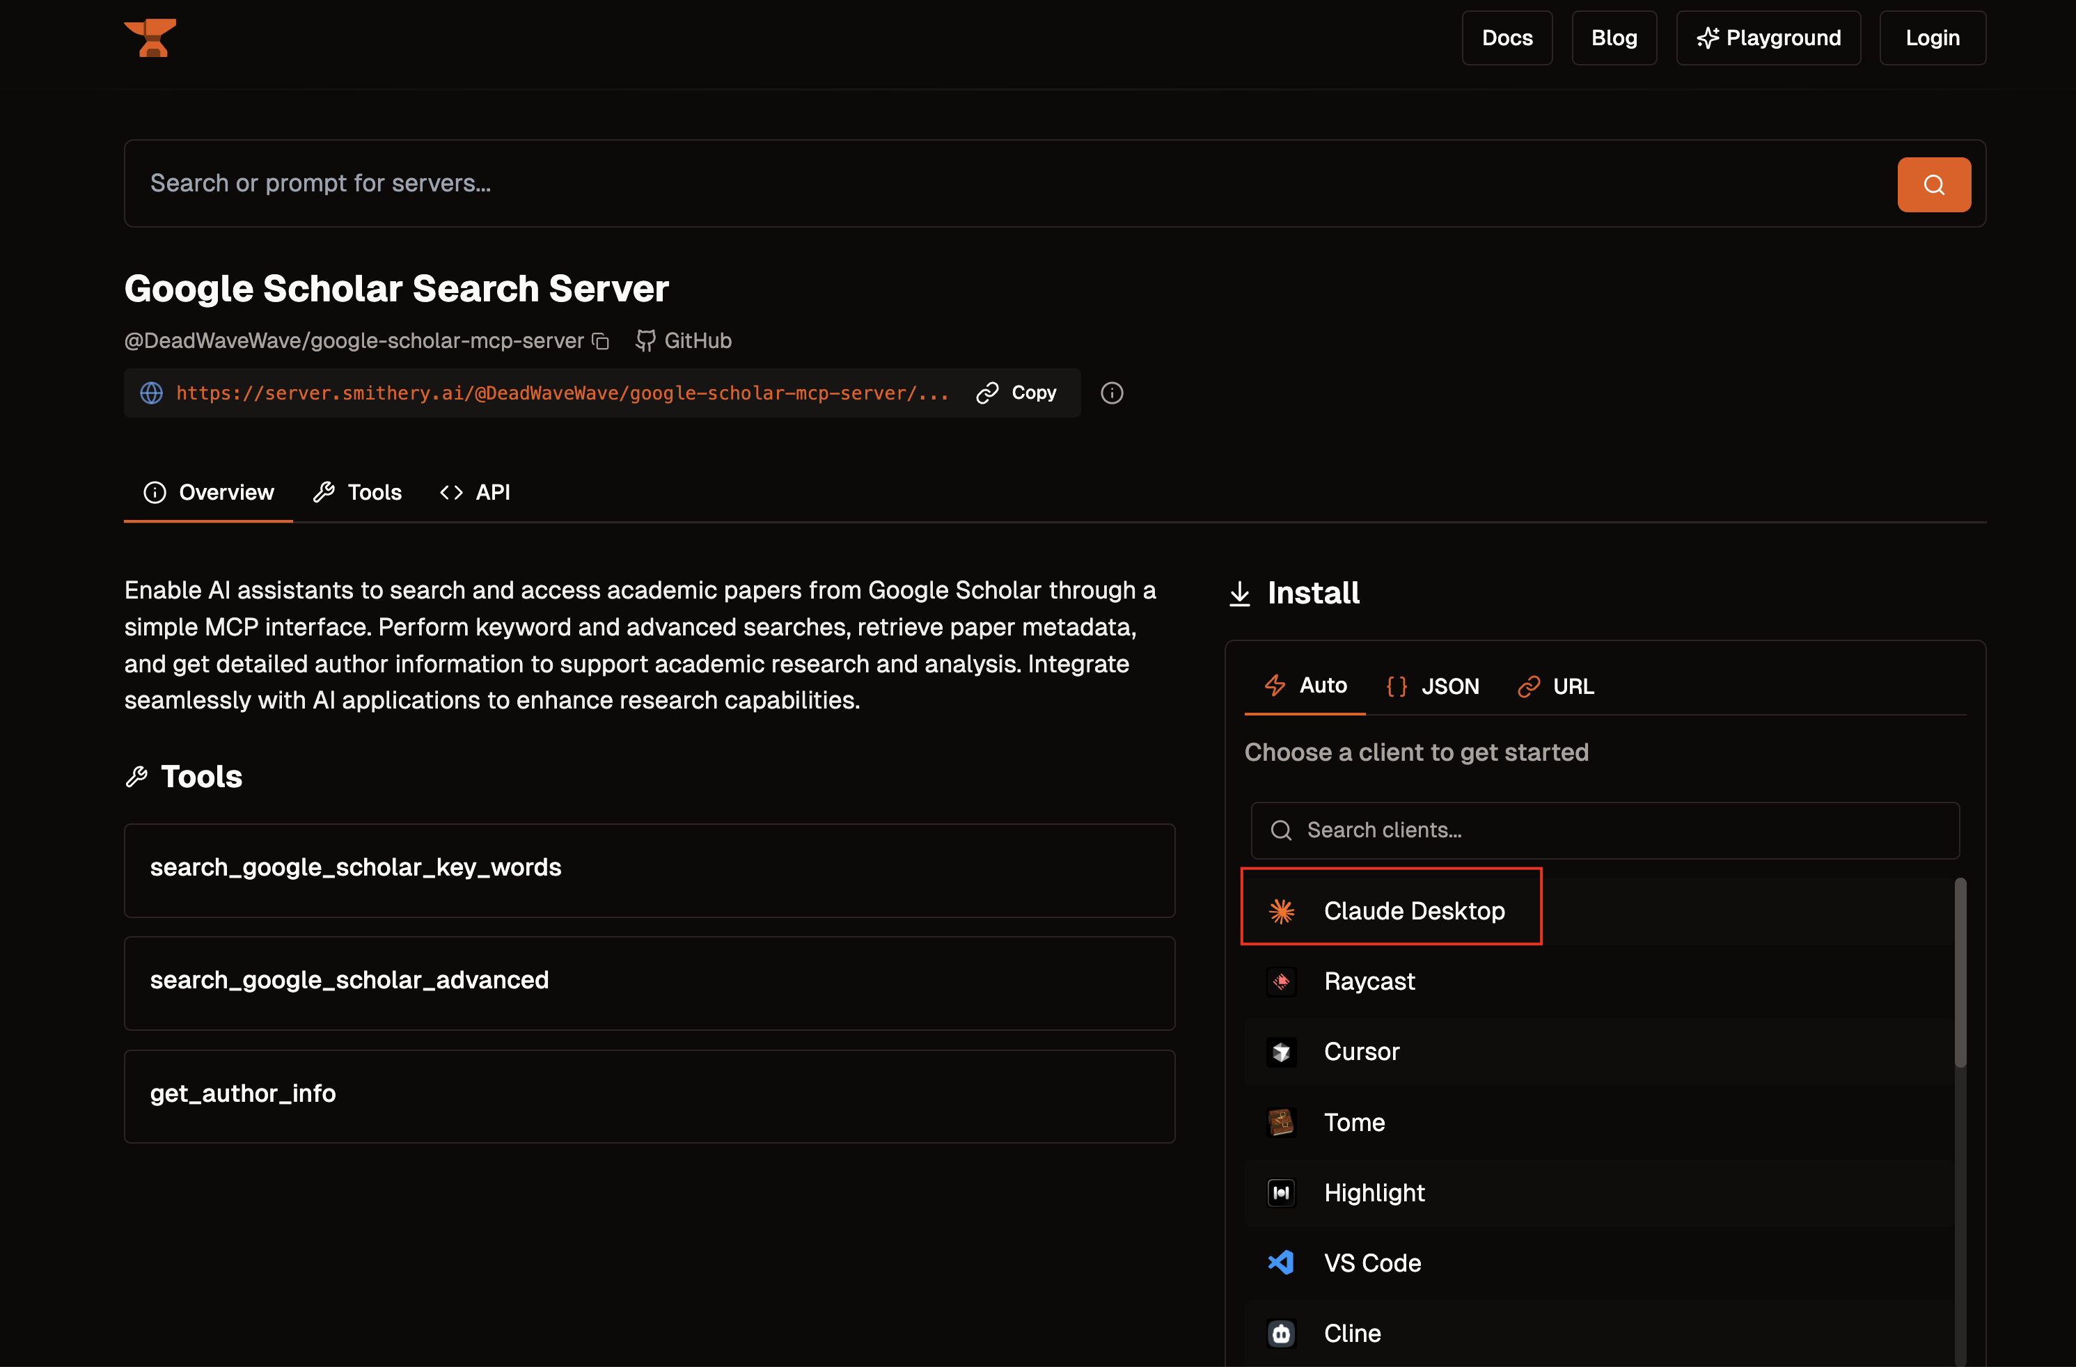
Task: Open the GitHub repository link
Action: (684, 341)
